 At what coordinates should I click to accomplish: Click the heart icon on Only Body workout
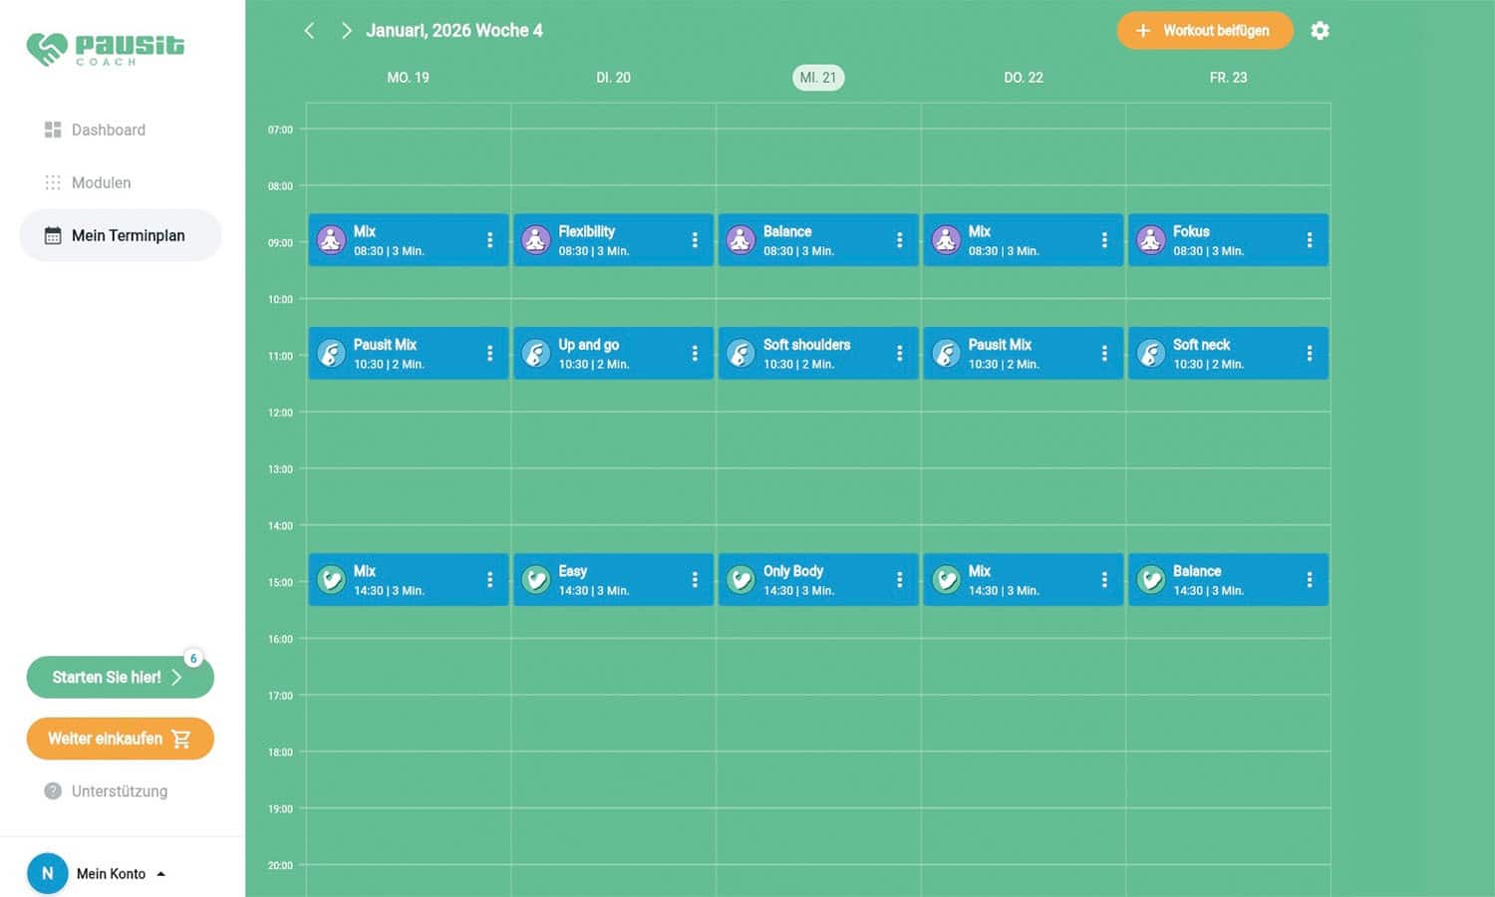coord(741,580)
